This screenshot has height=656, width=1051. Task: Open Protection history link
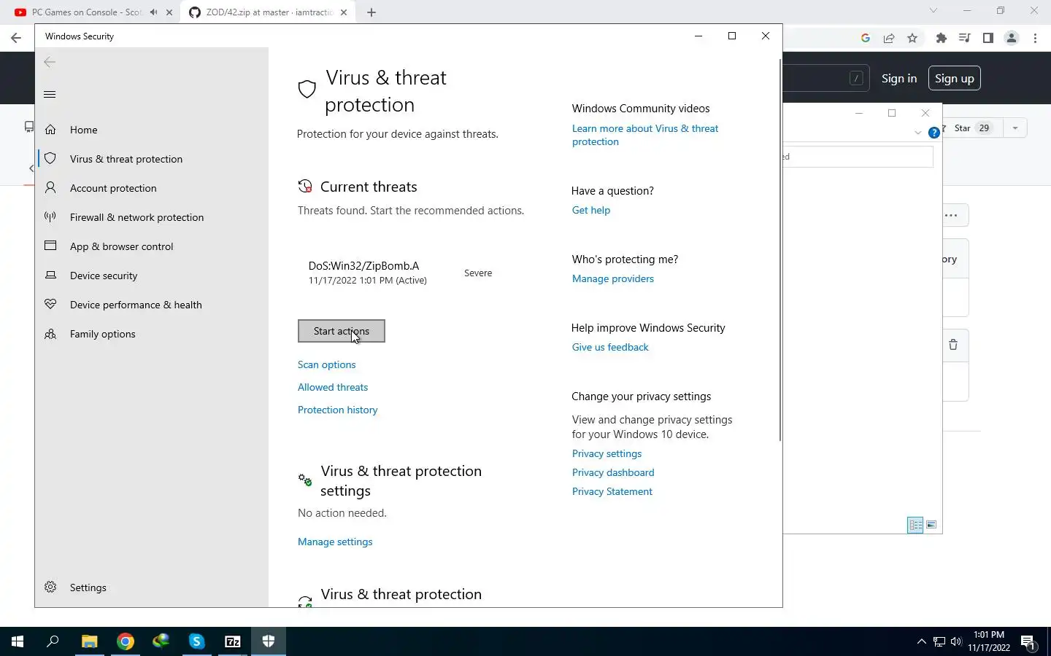[x=337, y=410]
